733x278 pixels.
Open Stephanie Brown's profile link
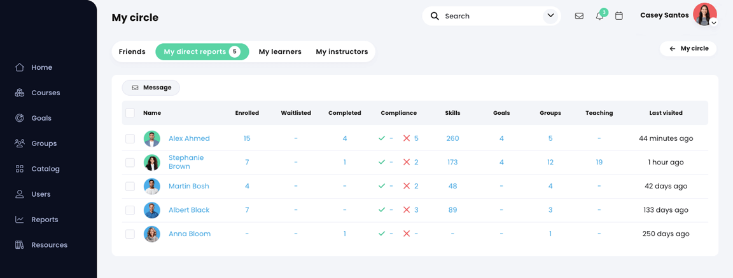click(x=186, y=162)
